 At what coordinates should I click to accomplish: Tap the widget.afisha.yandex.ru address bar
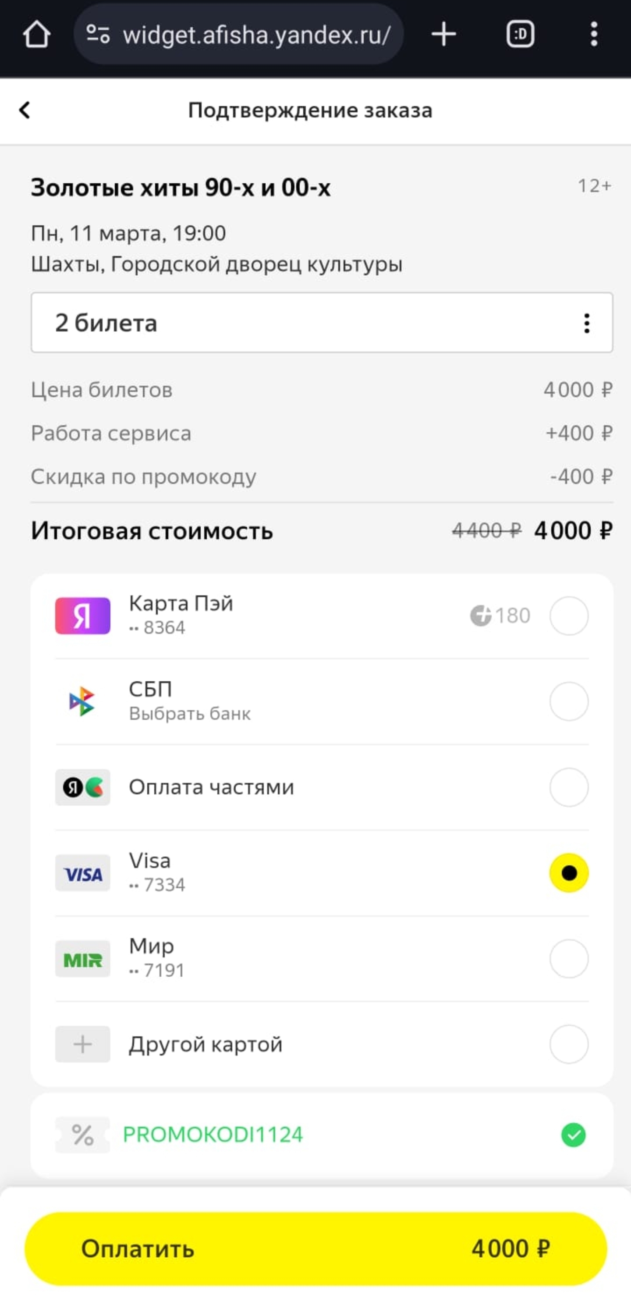tap(257, 34)
